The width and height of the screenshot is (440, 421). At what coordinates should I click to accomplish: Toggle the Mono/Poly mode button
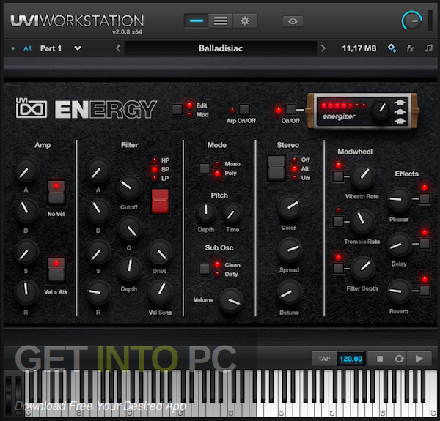[x=205, y=168]
